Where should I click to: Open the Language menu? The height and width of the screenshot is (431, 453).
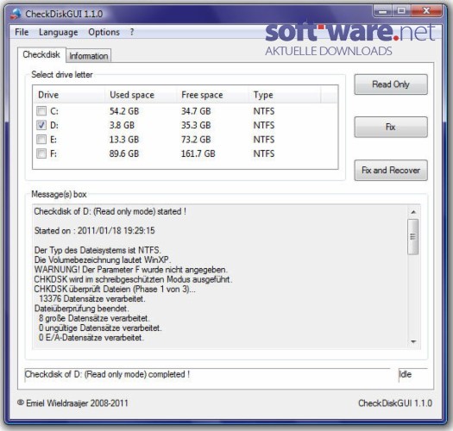(x=59, y=32)
